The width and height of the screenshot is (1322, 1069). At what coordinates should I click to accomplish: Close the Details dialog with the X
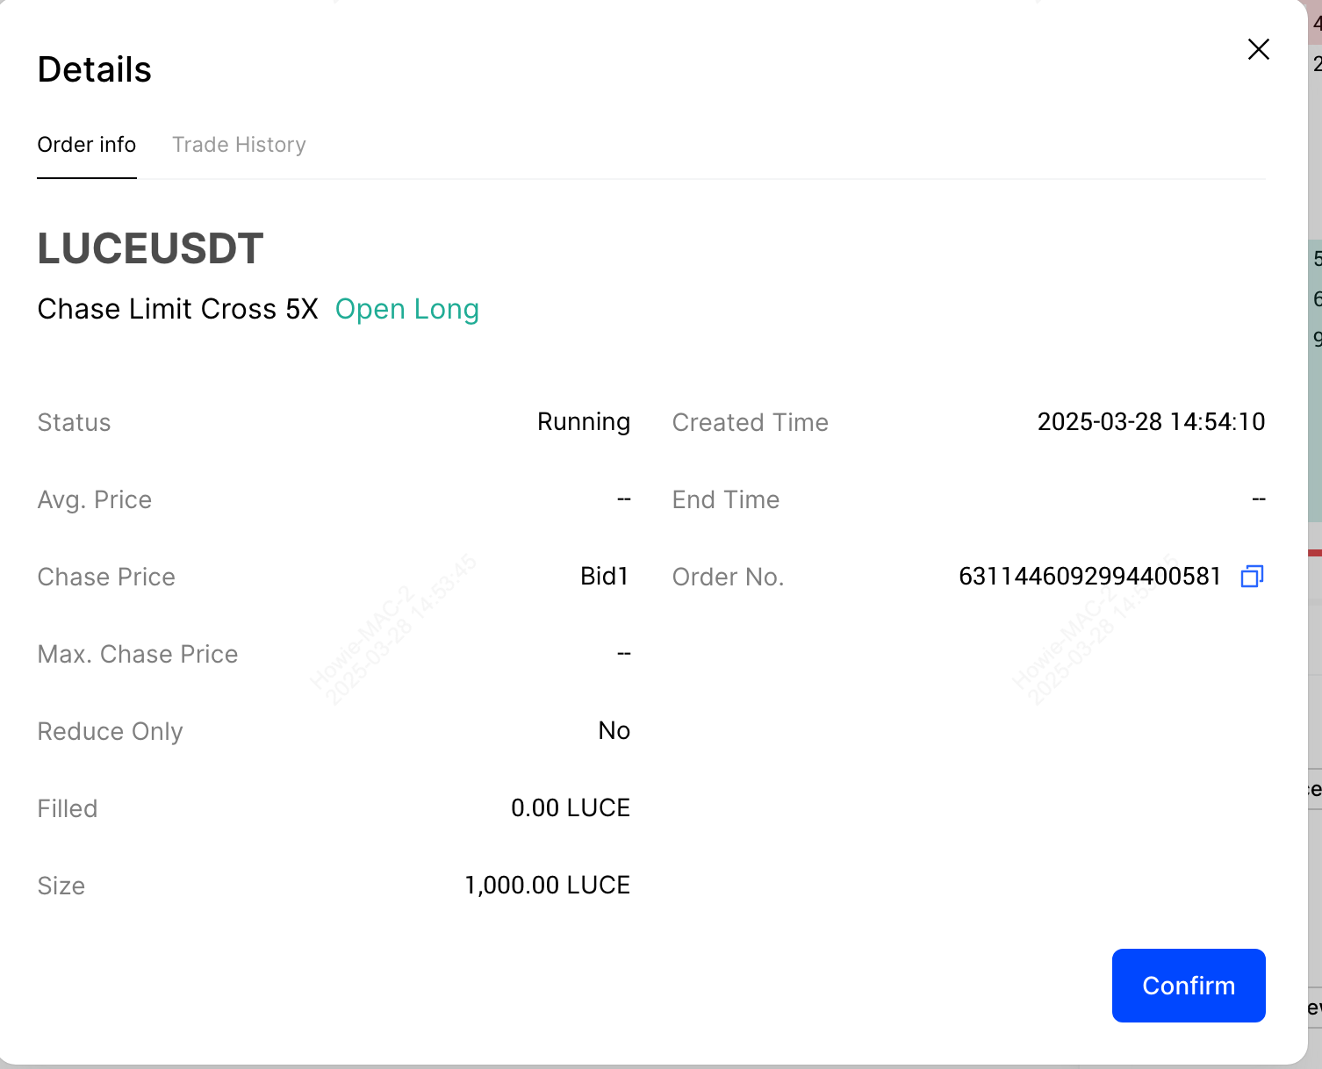(1258, 50)
